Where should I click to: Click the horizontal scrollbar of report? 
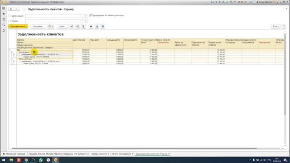tap(134, 148)
